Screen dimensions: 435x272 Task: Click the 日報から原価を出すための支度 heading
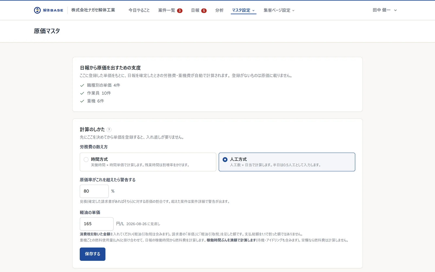pyautogui.click(x=110, y=68)
